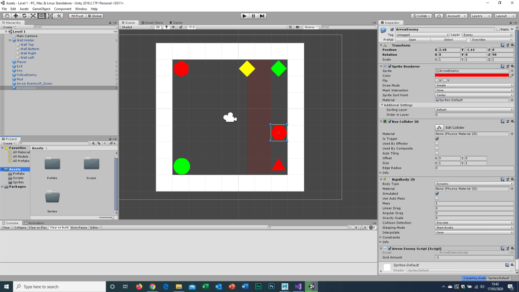The height and width of the screenshot is (292, 519).
Task: Uncheck the Is Trigger checkbox
Action: tap(437, 138)
